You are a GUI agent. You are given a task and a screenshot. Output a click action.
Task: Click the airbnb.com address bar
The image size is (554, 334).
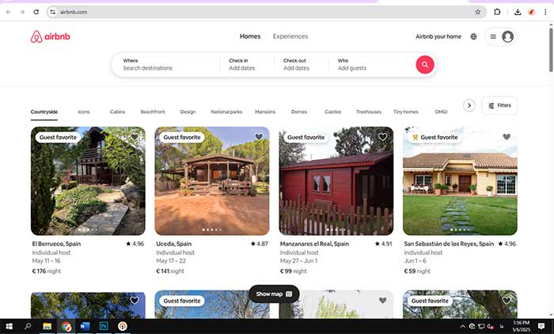tap(267, 12)
